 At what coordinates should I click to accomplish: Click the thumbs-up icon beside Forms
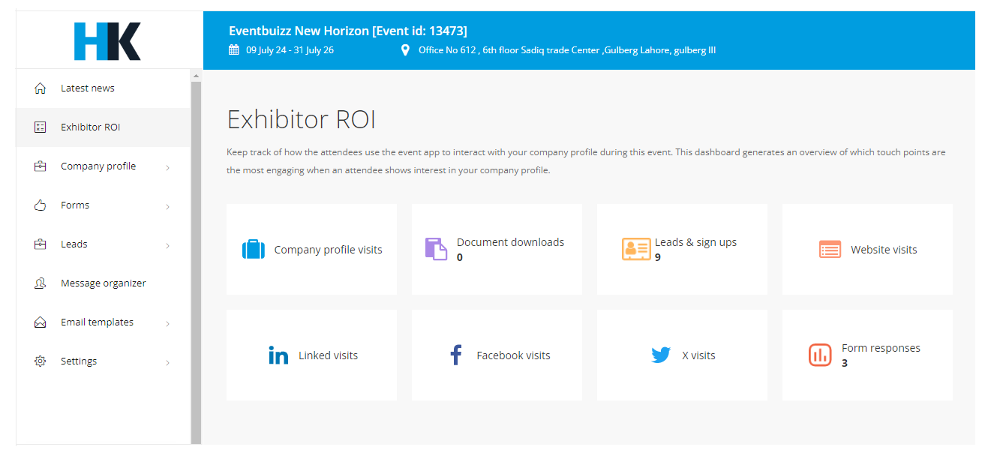click(x=41, y=205)
